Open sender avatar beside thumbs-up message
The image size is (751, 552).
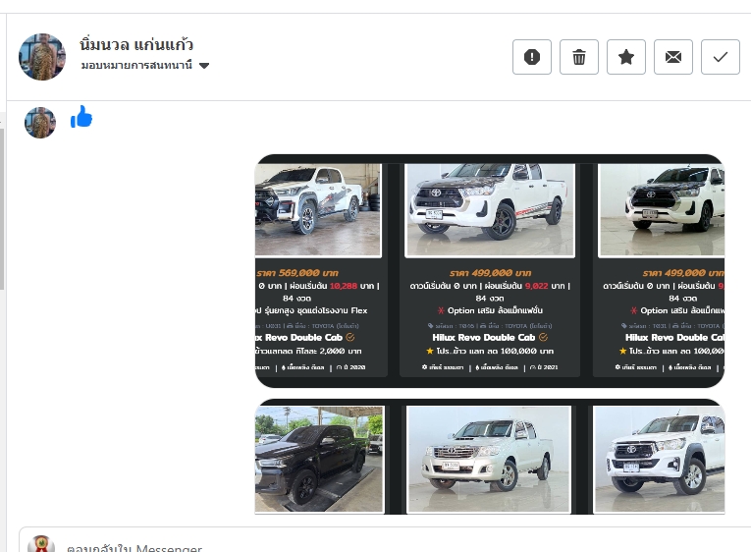pyautogui.click(x=40, y=123)
